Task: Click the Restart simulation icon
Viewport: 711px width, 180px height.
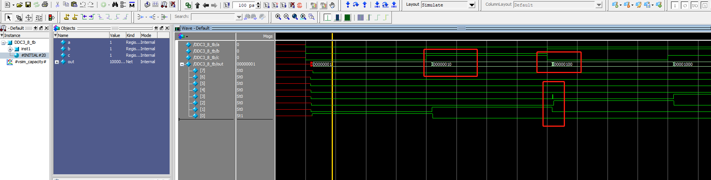Action: click(227, 5)
